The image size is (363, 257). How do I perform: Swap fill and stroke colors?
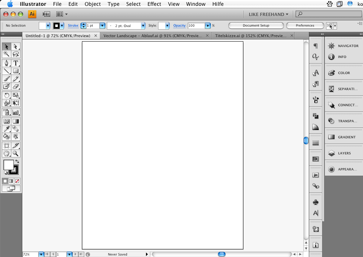pyautogui.click(x=17, y=161)
